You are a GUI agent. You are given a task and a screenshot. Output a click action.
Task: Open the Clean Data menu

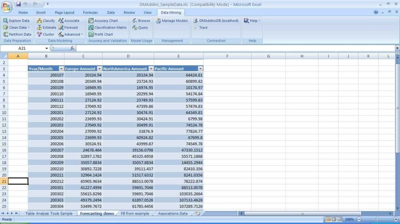click(16, 28)
